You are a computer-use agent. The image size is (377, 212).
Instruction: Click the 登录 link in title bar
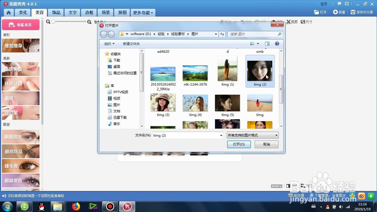[323, 4]
